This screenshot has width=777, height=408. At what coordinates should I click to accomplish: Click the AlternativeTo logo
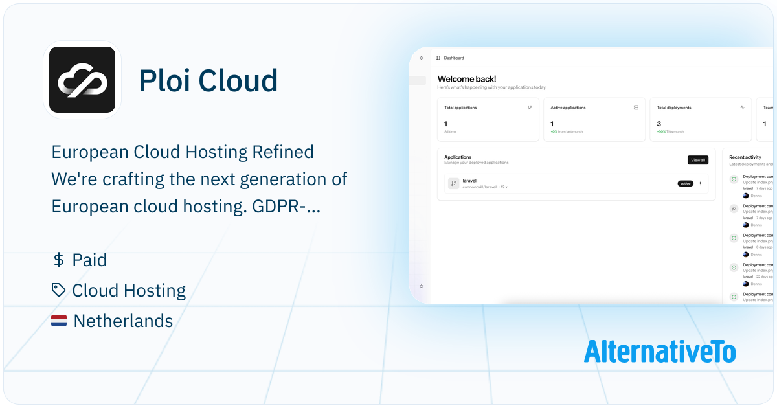(x=660, y=351)
